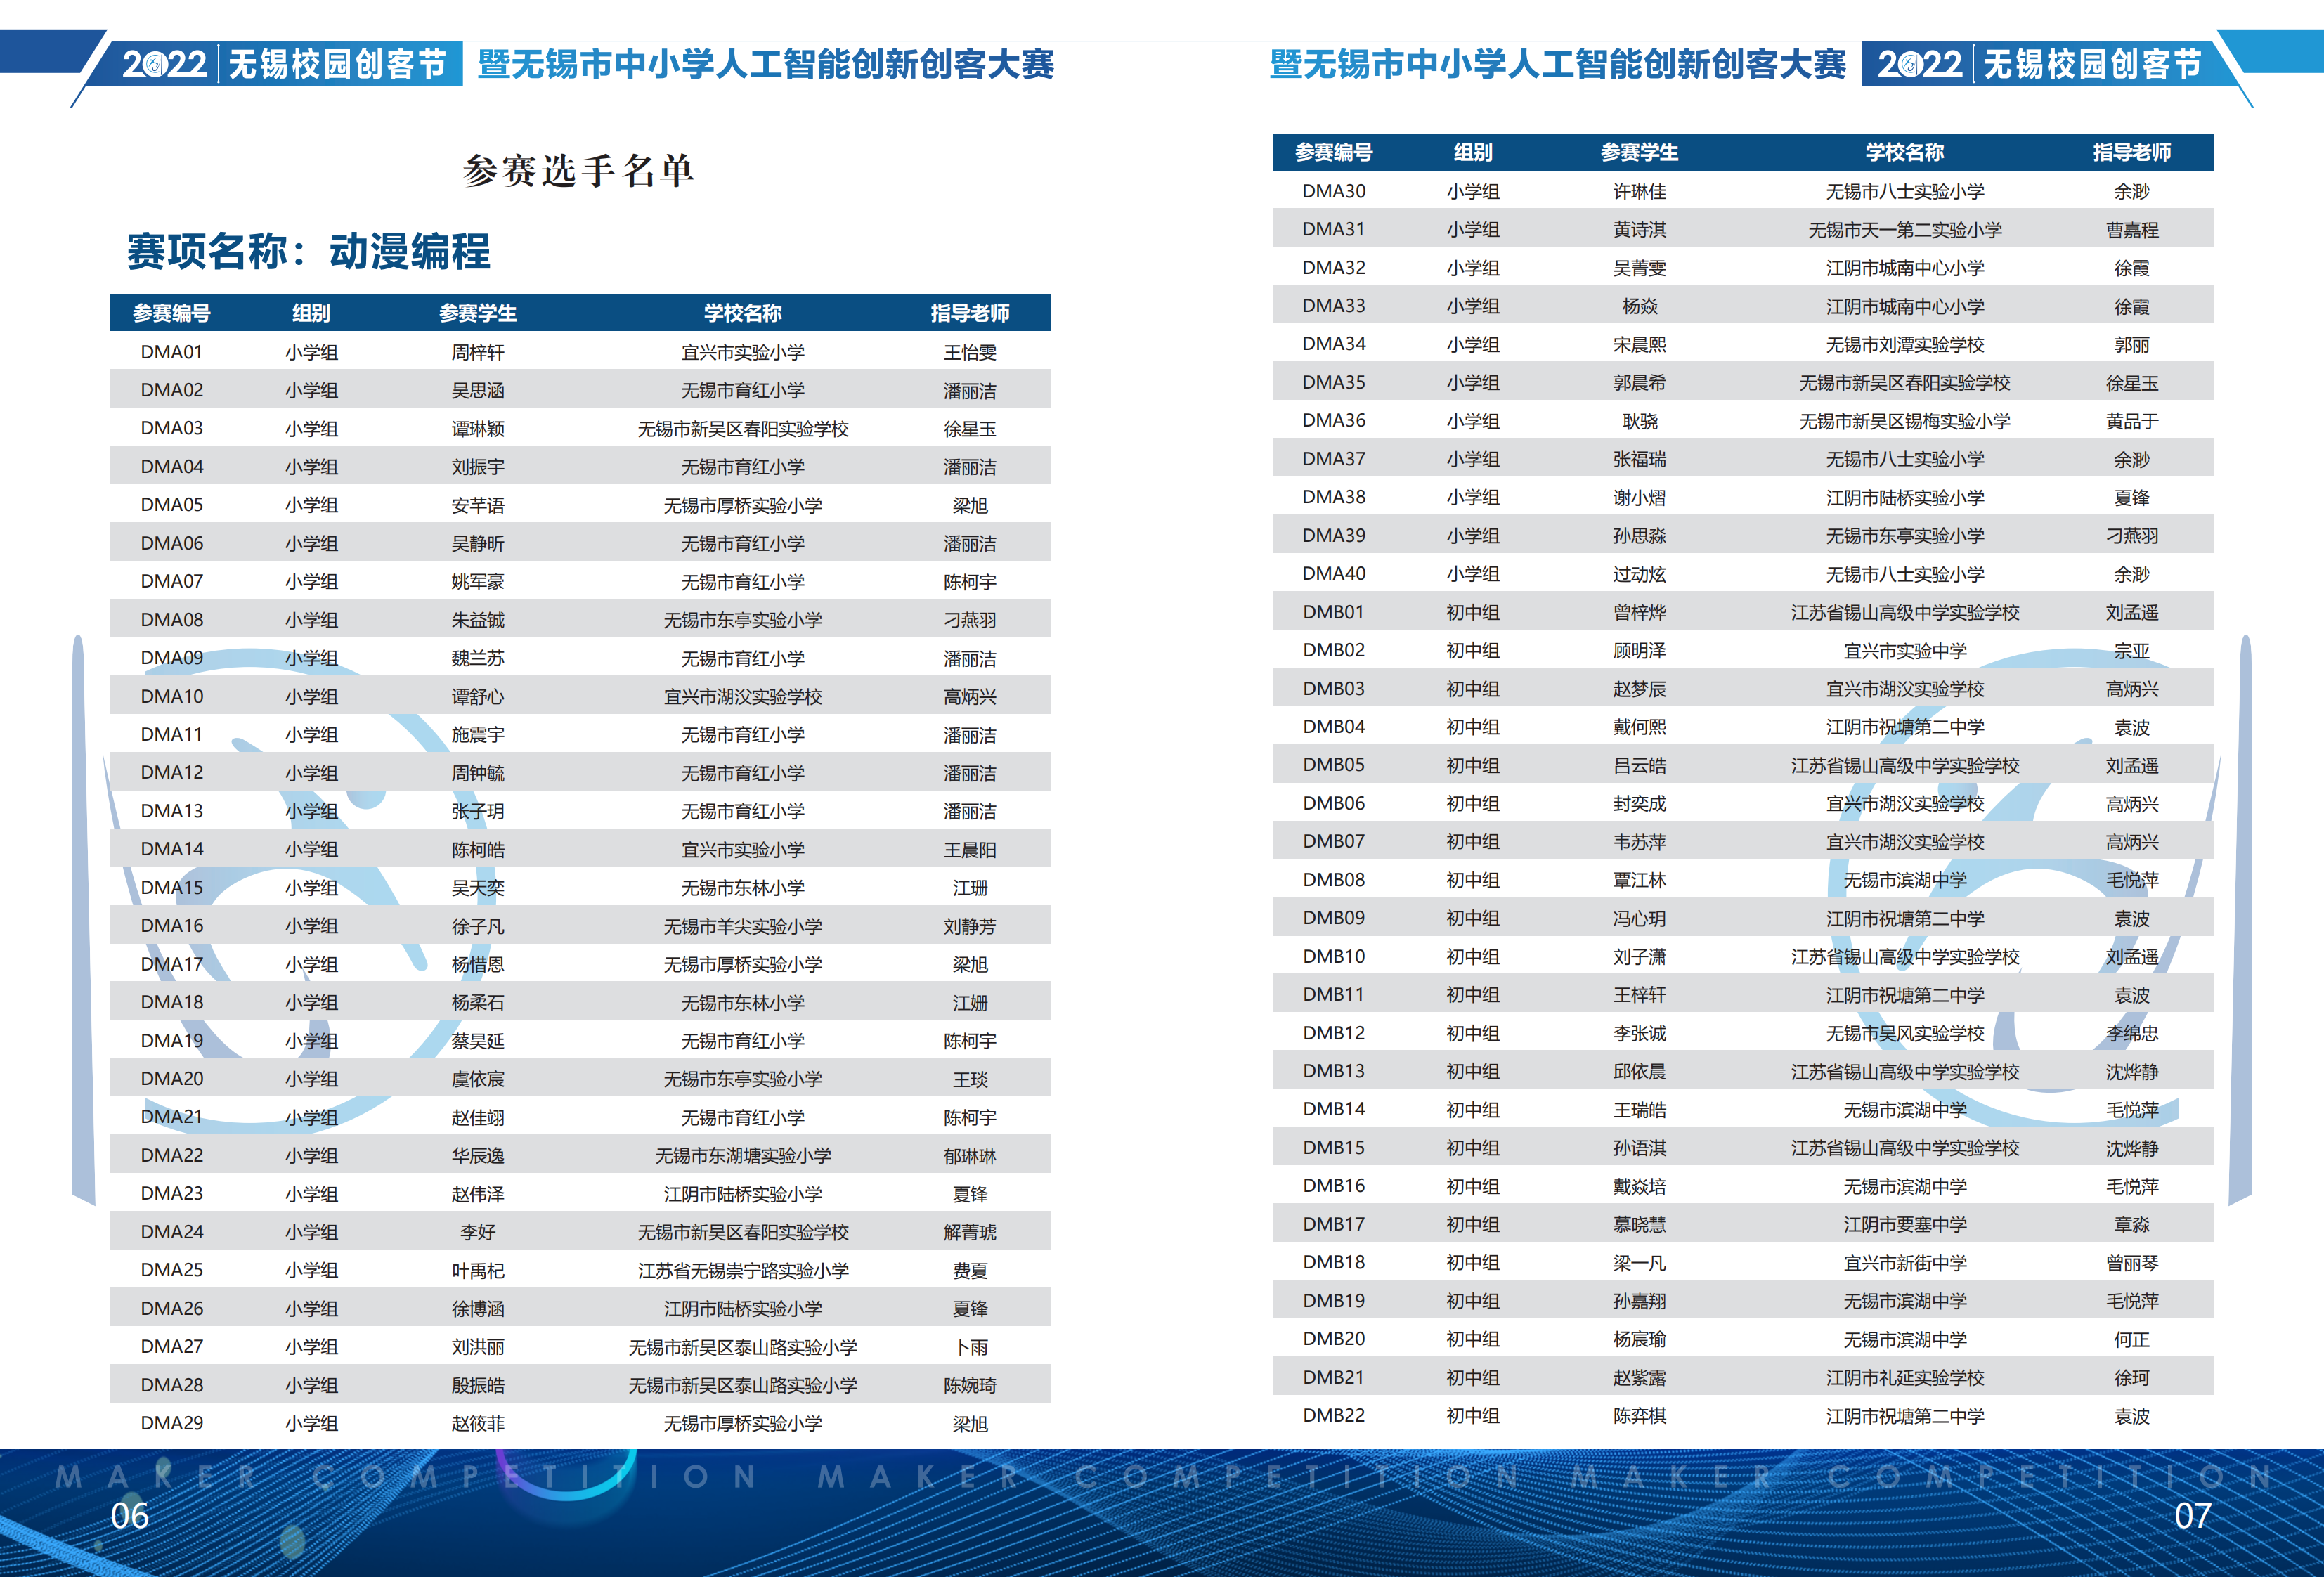Select teacher name 曹嘉程
This screenshot has width=2324, height=1577.
(x=2132, y=230)
